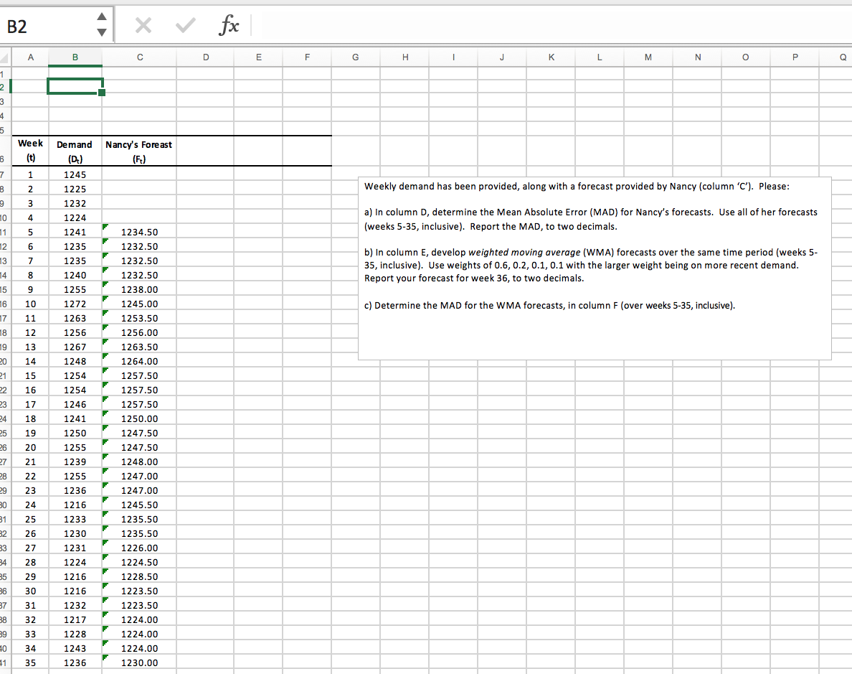Select forecast cell 1245.50
Viewport: 852px width, 674px height.
(139, 505)
